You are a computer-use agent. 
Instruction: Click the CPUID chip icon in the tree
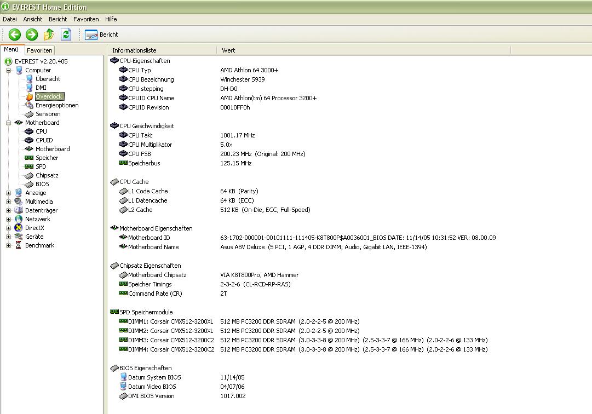click(29, 140)
